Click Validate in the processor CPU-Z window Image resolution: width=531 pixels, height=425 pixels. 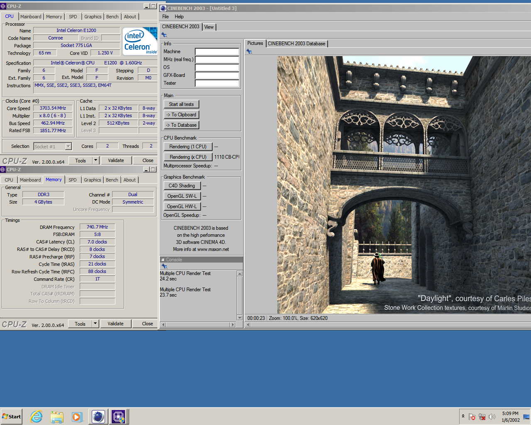coord(116,160)
